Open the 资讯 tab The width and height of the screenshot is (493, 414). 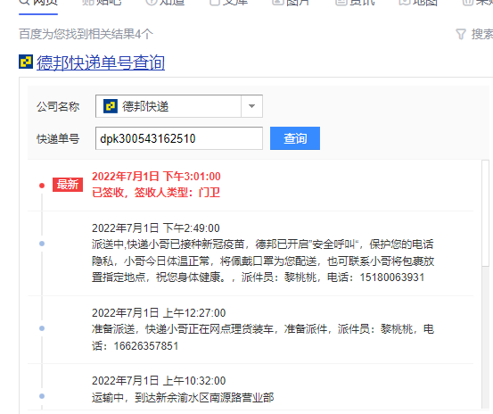click(355, 4)
